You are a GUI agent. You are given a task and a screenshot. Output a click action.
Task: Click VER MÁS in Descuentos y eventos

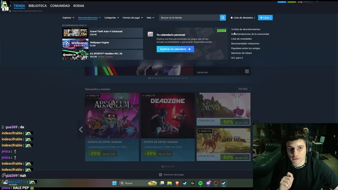pyautogui.click(x=243, y=89)
